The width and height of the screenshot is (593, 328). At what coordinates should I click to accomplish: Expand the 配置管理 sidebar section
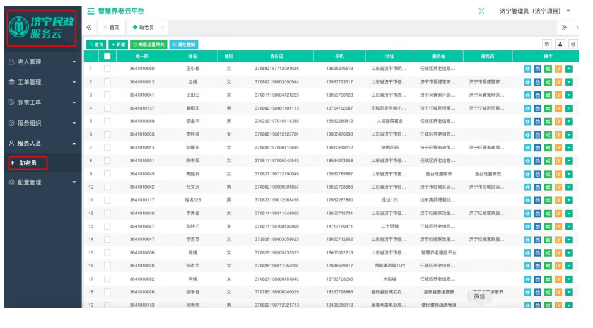(x=42, y=182)
